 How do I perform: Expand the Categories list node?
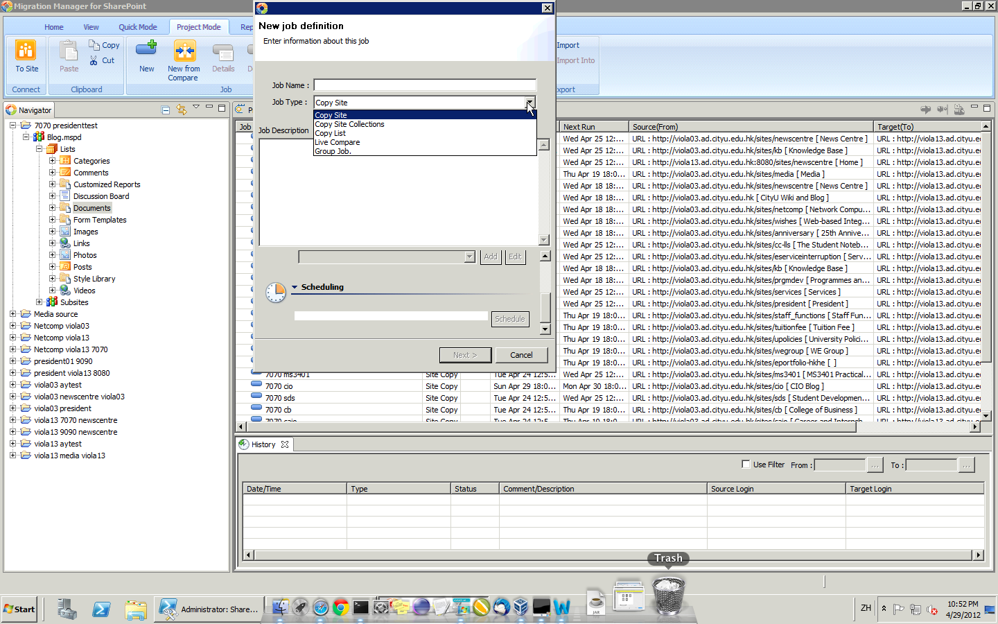click(52, 161)
